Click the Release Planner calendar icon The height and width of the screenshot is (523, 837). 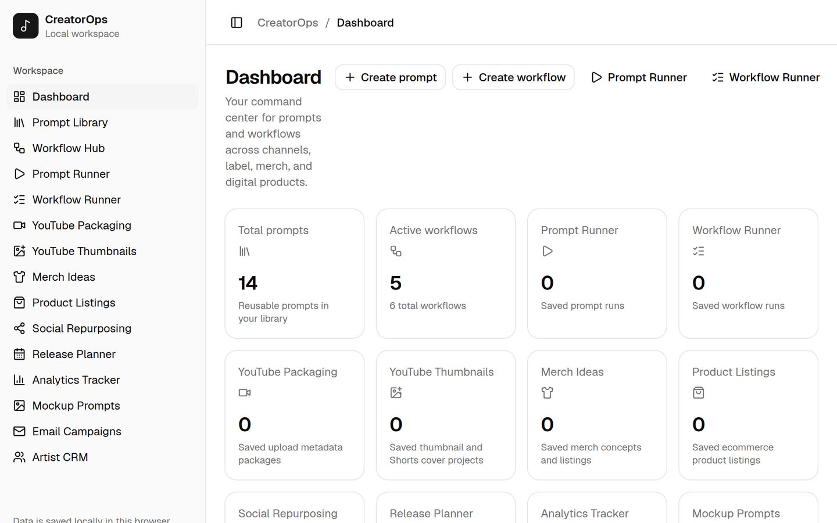(x=19, y=354)
